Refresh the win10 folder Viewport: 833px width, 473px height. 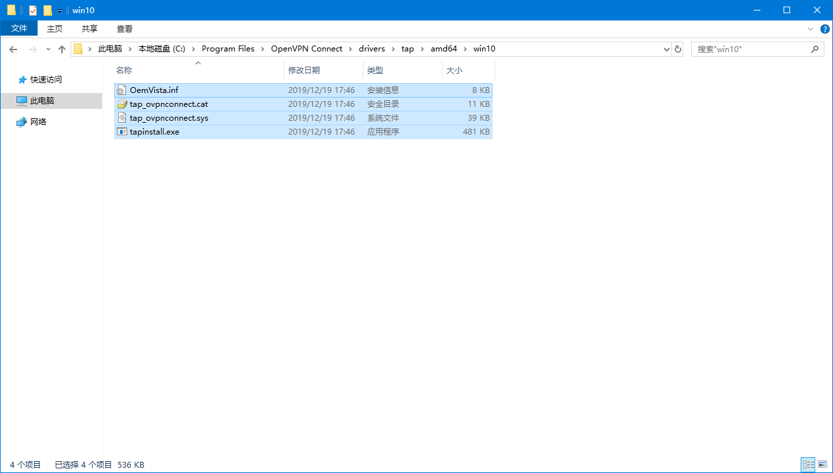click(x=678, y=49)
